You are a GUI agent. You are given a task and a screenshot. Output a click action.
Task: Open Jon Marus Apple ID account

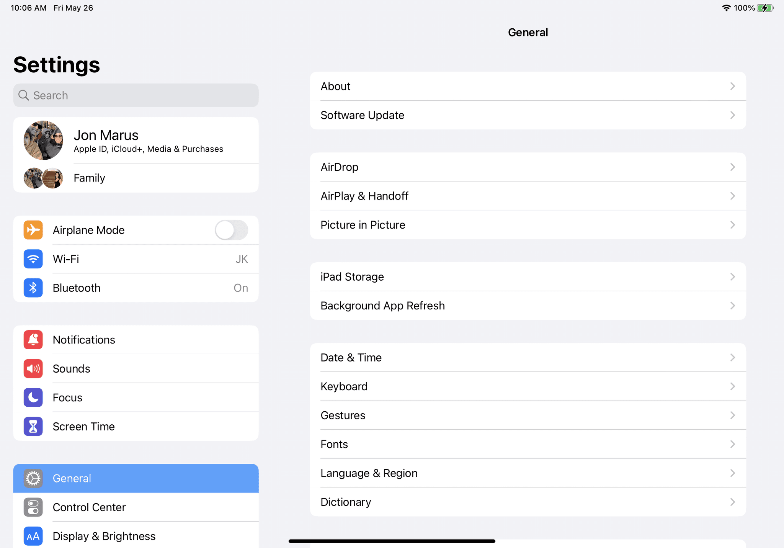tap(136, 140)
